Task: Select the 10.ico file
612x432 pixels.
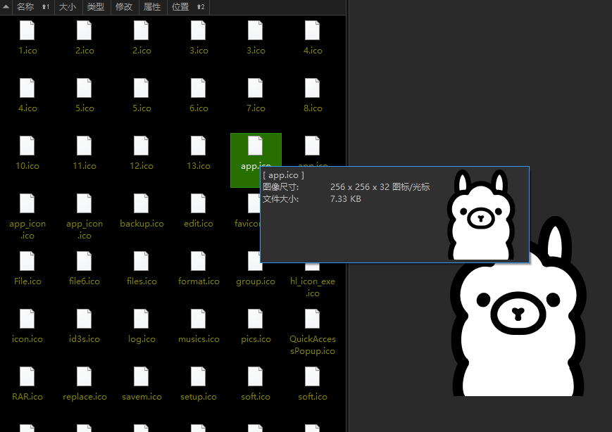Action: point(27,146)
